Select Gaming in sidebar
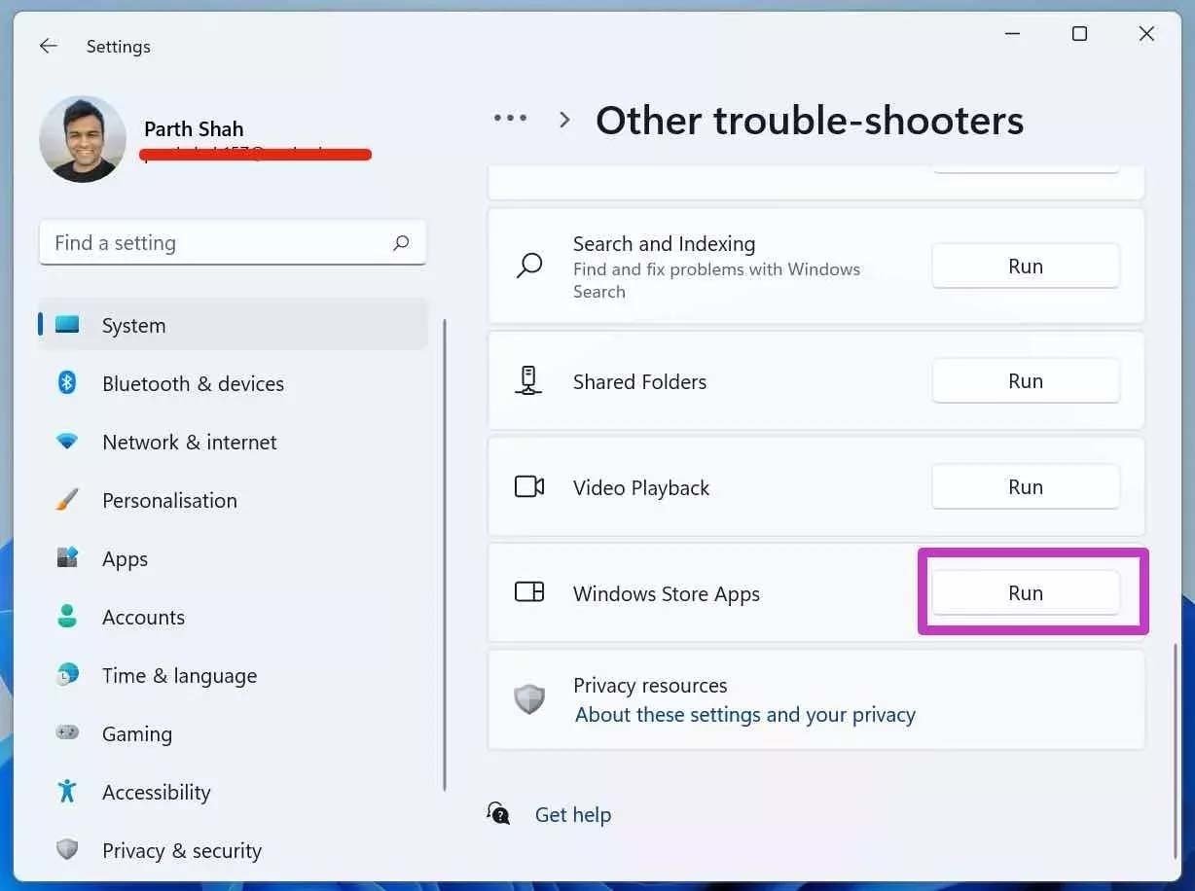 click(x=234, y=733)
